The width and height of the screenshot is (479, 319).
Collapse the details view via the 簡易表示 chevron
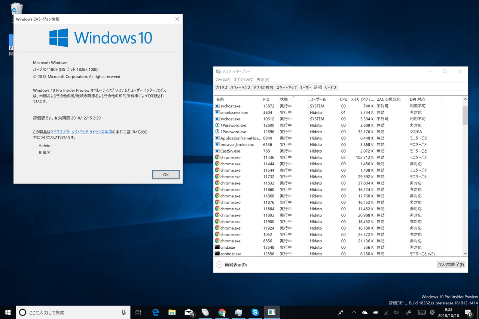point(219,264)
